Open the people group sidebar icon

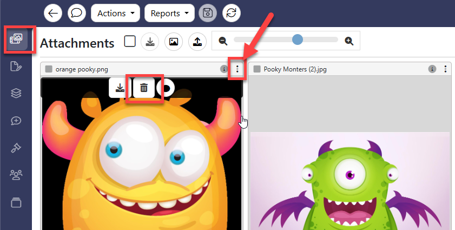click(x=16, y=175)
